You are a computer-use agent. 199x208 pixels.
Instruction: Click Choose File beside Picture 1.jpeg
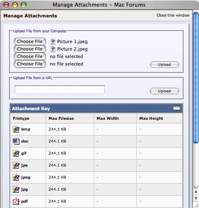[30, 41]
